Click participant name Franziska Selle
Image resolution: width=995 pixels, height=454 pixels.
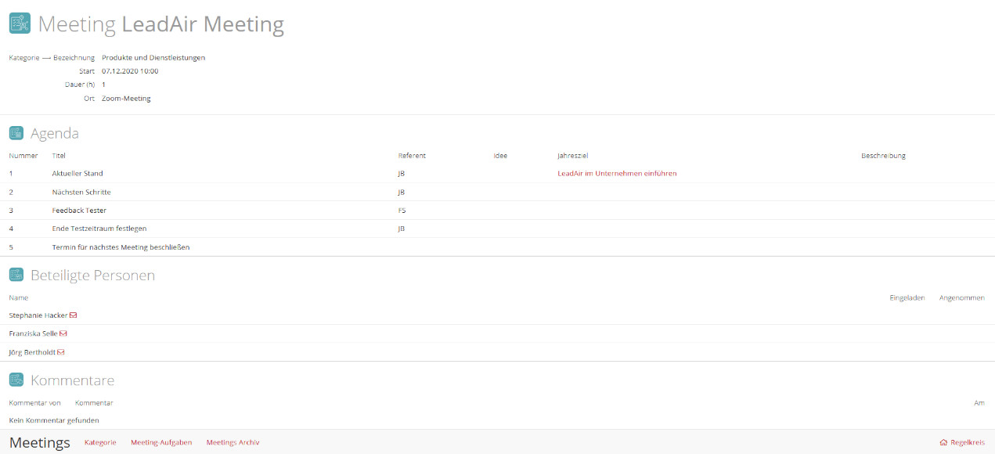point(34,333)
